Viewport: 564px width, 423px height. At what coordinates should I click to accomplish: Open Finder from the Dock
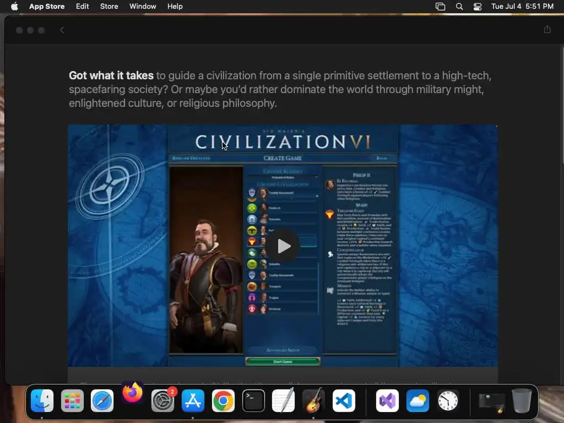42,400
